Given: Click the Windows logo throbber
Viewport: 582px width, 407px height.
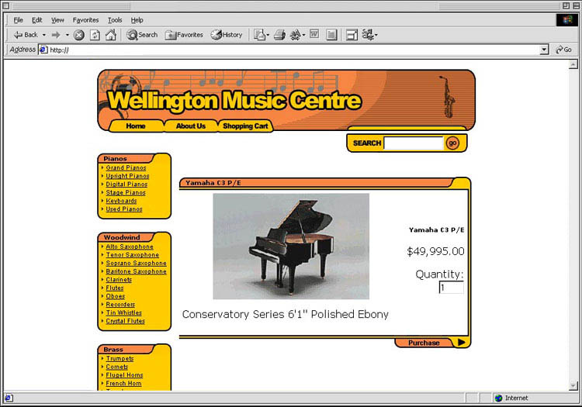Looking at the screenshot, I should pos(566,19).
